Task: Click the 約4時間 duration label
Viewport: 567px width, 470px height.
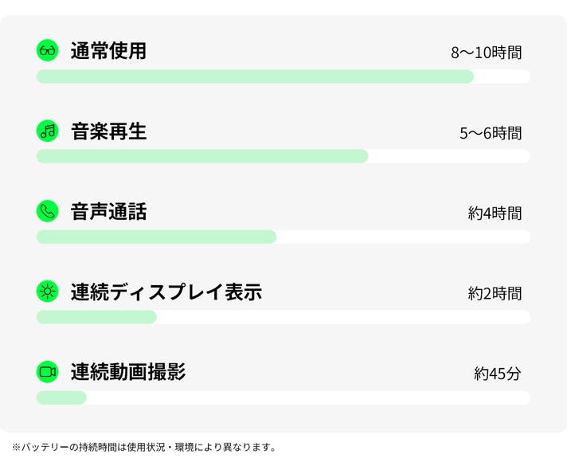Action: (x=495, y=213)
